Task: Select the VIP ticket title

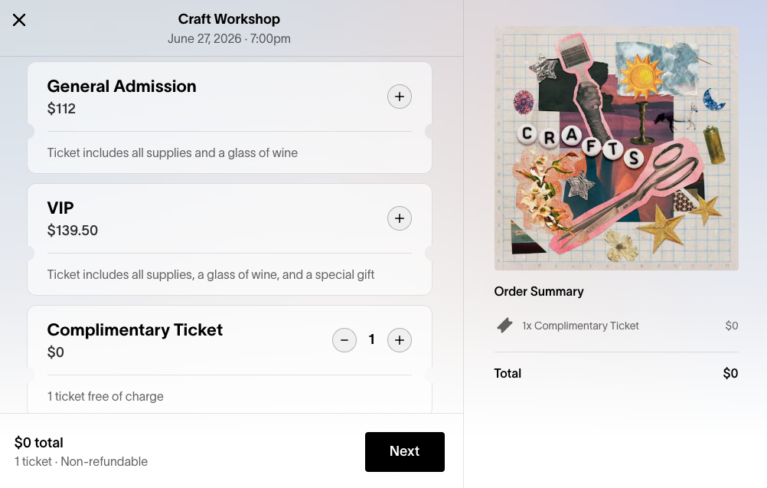Action: [x=60, y=208]
